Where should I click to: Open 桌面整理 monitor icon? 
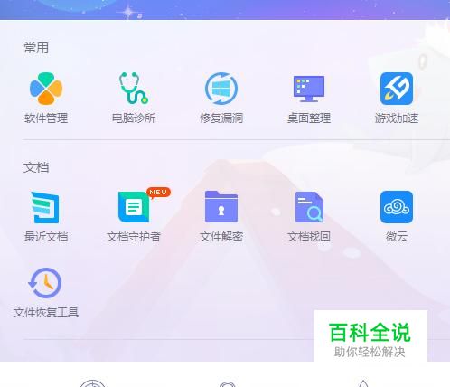309,89
